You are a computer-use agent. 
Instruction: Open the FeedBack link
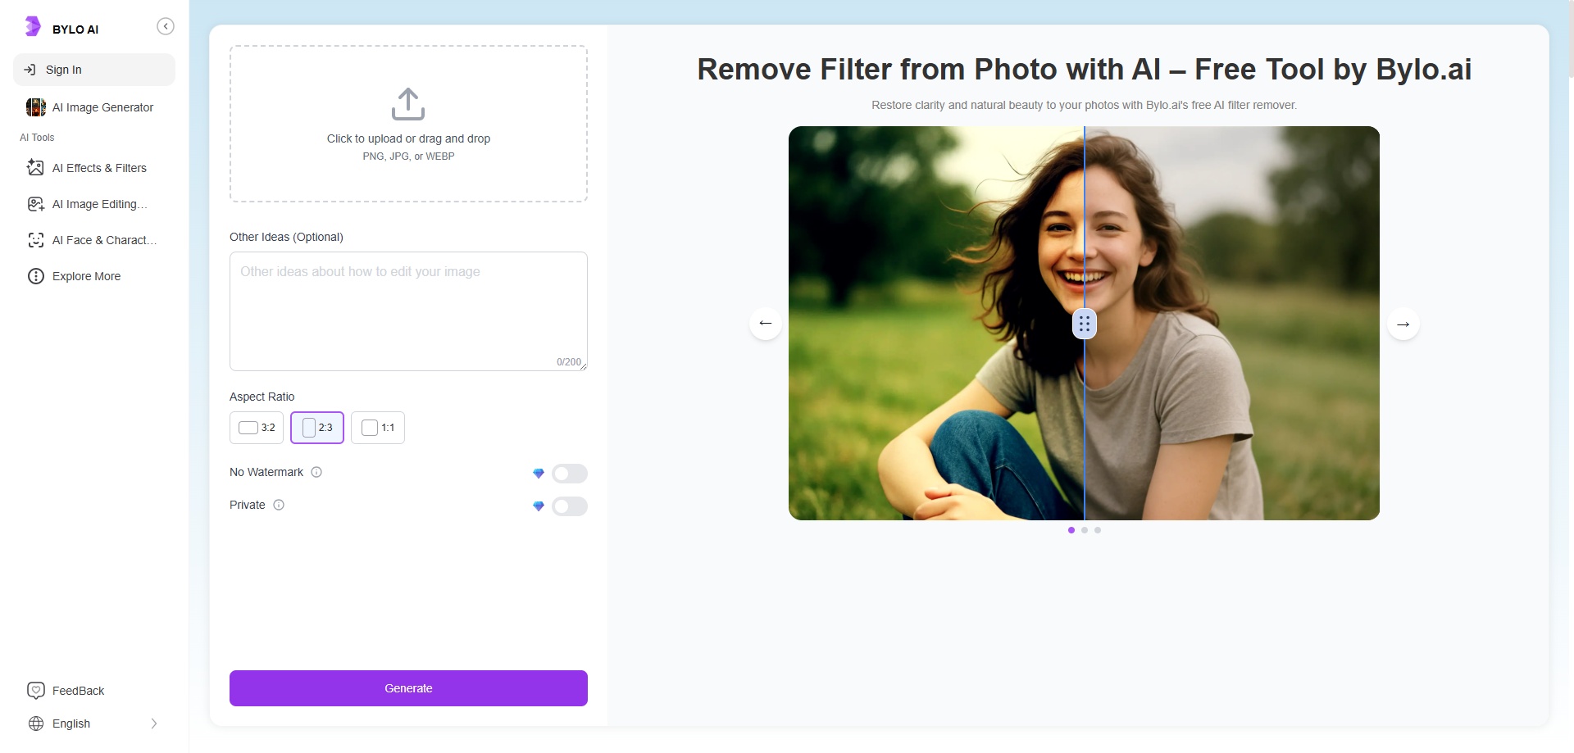(x=78, y=691)
